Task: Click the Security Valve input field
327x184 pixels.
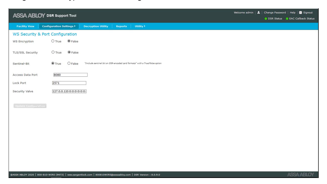Action: click(69, 91)
